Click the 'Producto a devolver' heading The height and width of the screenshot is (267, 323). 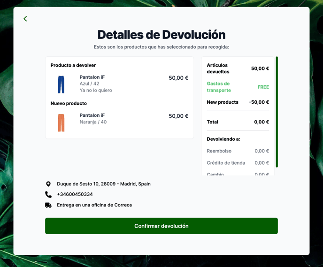click(x=73, y=65)
